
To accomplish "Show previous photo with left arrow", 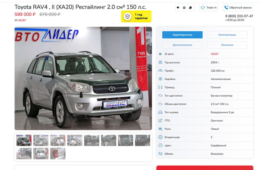I will point(25,78).
